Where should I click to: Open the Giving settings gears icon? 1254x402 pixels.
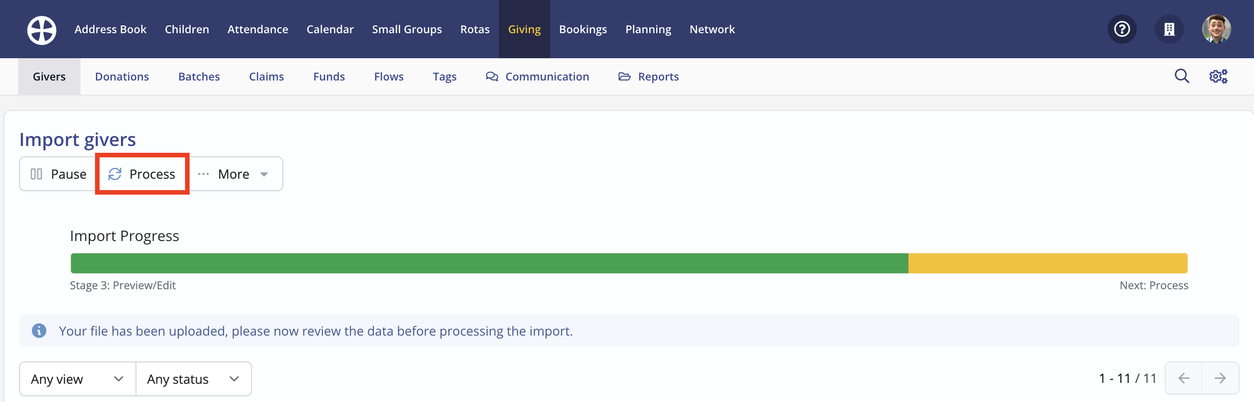(x=1218, y=76)
